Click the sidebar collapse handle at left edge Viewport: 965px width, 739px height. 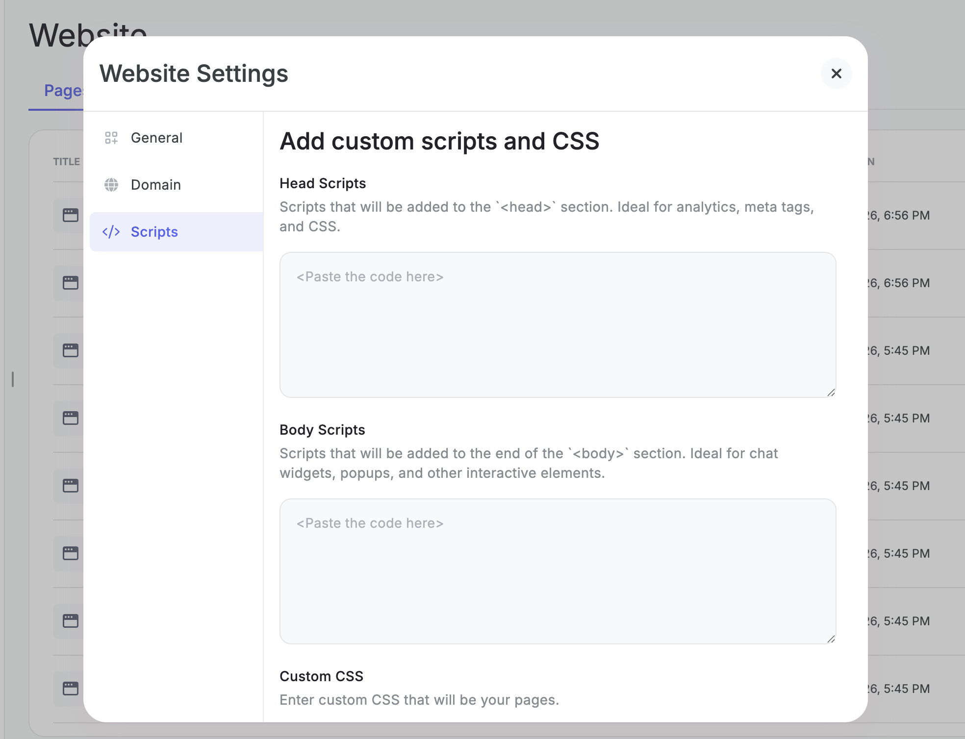pos(13,379)
